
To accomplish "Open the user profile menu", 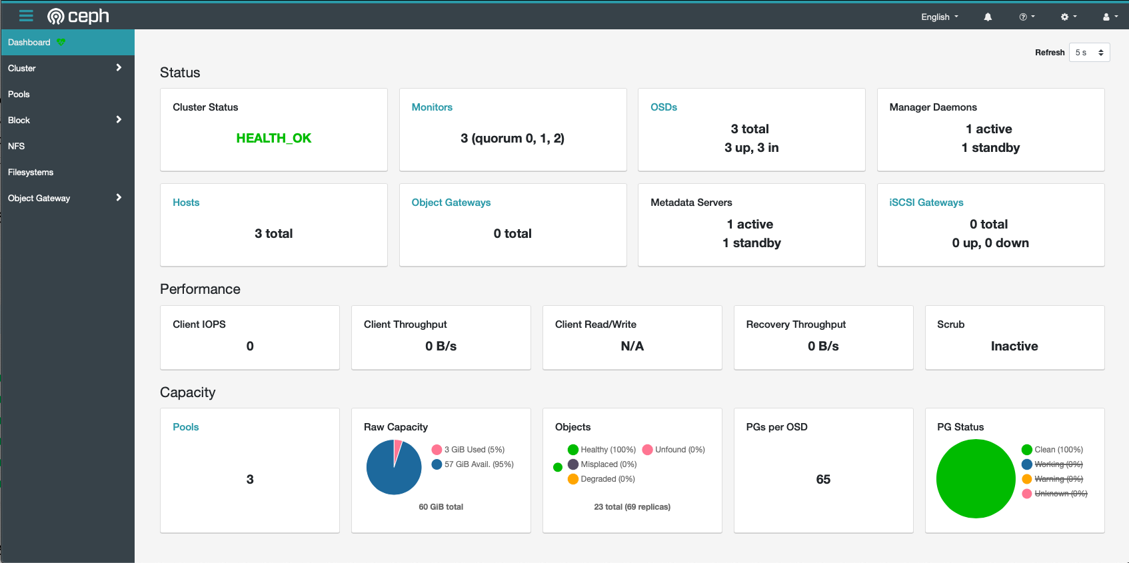I will [1110, 17].
